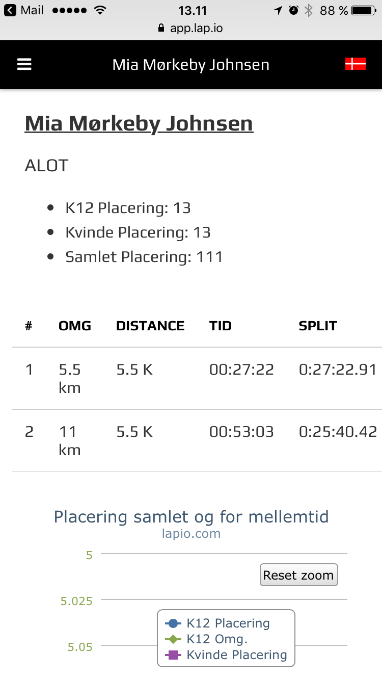Select the SPLIT column header
The image size is (382, 680).
[318, 326]
